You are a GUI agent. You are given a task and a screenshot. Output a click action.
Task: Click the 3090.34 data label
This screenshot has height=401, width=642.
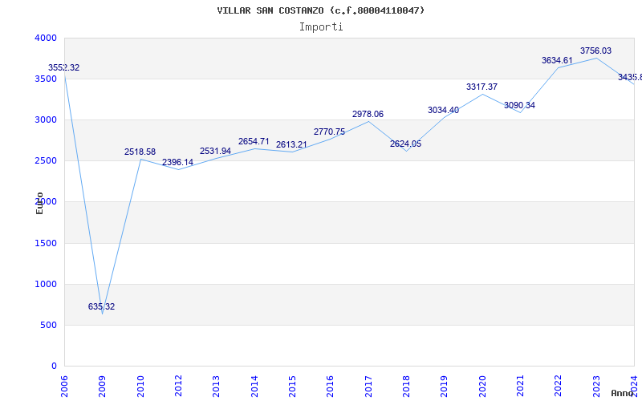(x=519, y=105)
